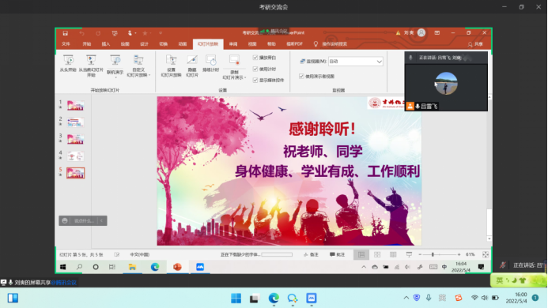Start slideshow from beginning (从头开始)
Viewport: 548px width, 308px height.
click(68, 63)
